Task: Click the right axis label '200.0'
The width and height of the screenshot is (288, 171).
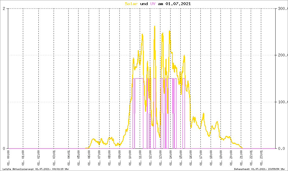Action: coord(283,55)
